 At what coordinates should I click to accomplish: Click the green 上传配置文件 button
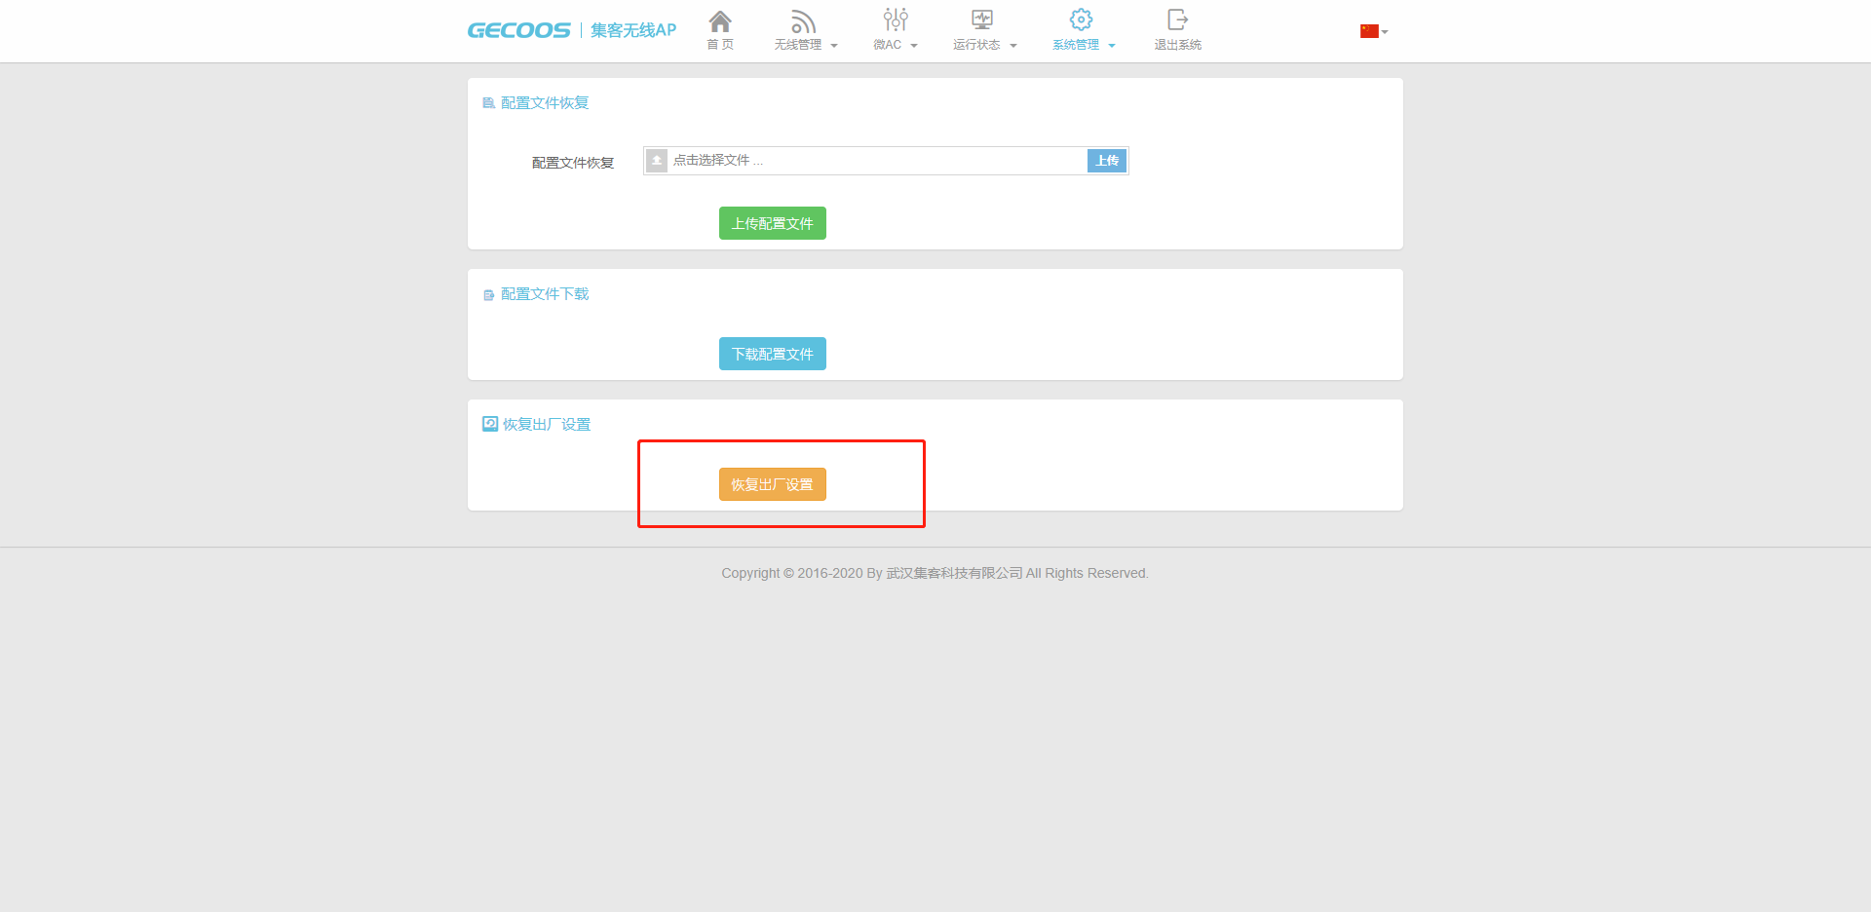pos(773,223)
